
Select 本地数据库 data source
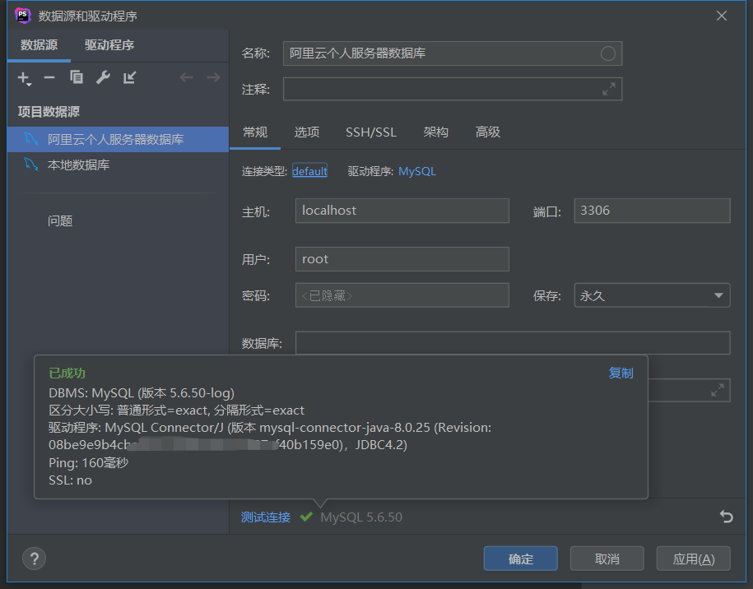pyautogui.click(x=119, y=165)
